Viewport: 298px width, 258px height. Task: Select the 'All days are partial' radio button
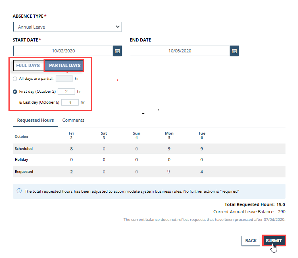(15, 79)
